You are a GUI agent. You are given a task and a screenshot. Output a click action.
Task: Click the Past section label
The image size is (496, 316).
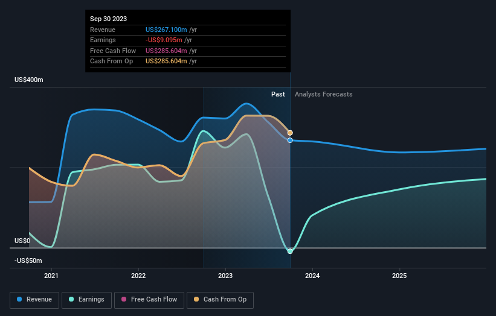(x=278, y=94)
